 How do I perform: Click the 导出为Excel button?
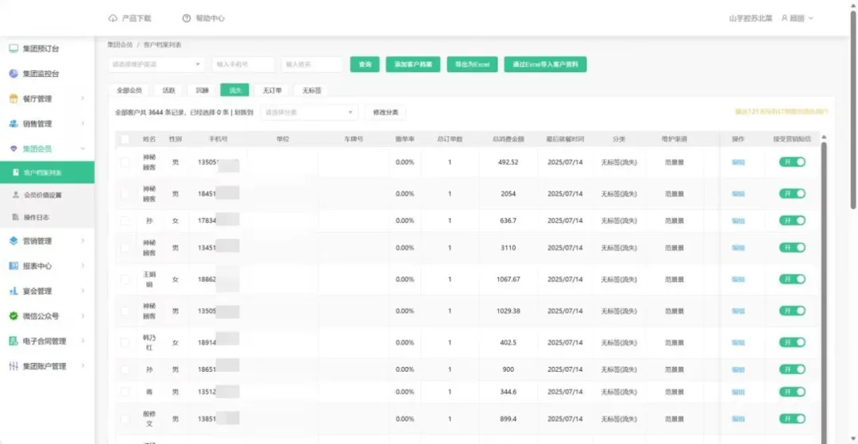[x=472, y=64]
